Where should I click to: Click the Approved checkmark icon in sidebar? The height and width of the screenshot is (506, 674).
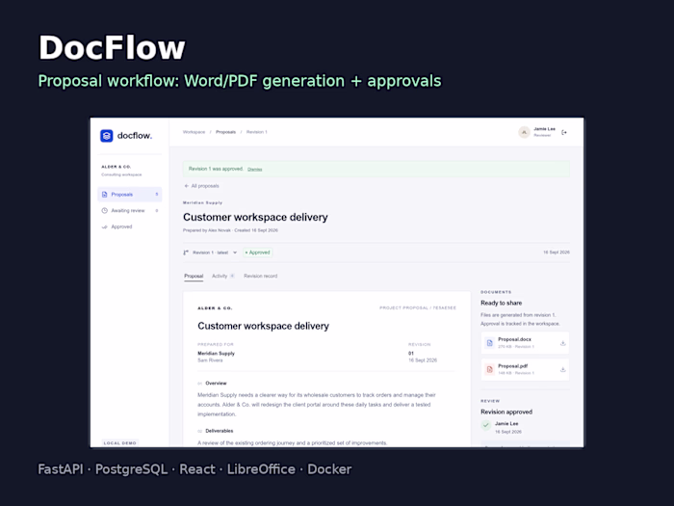pos(104,226)
